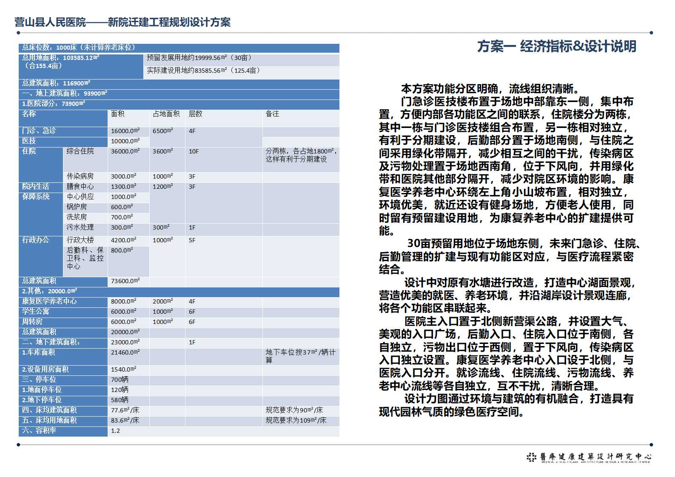Select the 总用地面积：103585.12㎡ cell

click(81, 66)
